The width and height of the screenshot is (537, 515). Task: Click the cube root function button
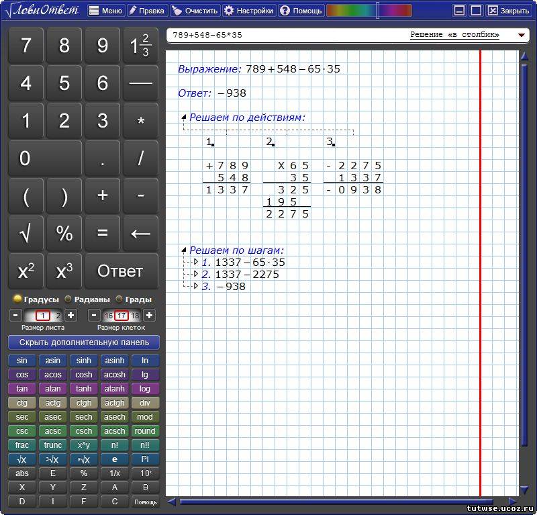(52, 460)
